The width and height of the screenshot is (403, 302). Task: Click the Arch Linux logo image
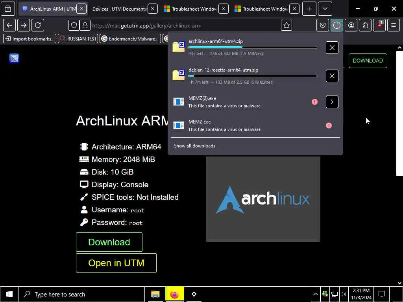point(263,199)
